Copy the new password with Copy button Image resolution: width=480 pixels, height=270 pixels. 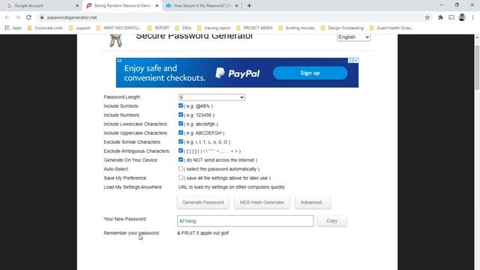pyautogui.click(x=331, y=220)
